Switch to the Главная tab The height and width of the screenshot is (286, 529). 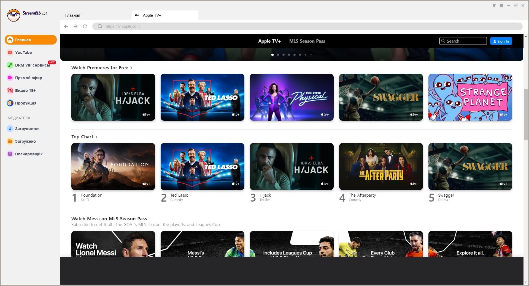tap(73, 15)
